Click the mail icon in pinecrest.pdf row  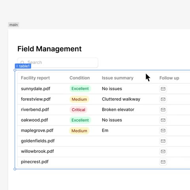(x=163, y=161)
